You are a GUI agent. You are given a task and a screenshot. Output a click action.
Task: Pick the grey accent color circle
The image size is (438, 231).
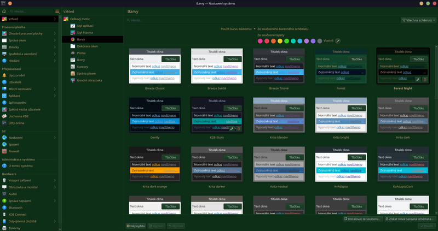point(319,40)
